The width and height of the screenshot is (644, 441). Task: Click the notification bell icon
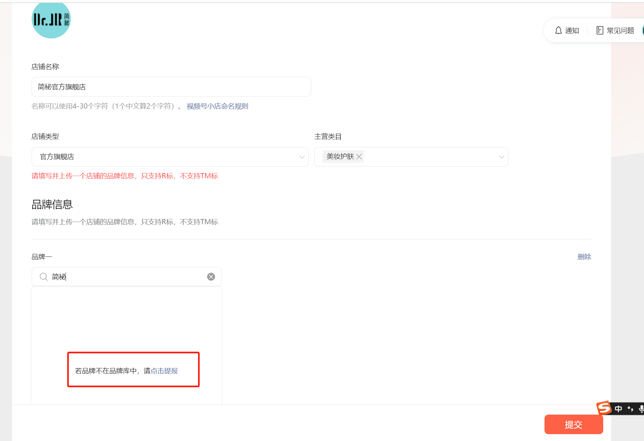click(558, 30)
